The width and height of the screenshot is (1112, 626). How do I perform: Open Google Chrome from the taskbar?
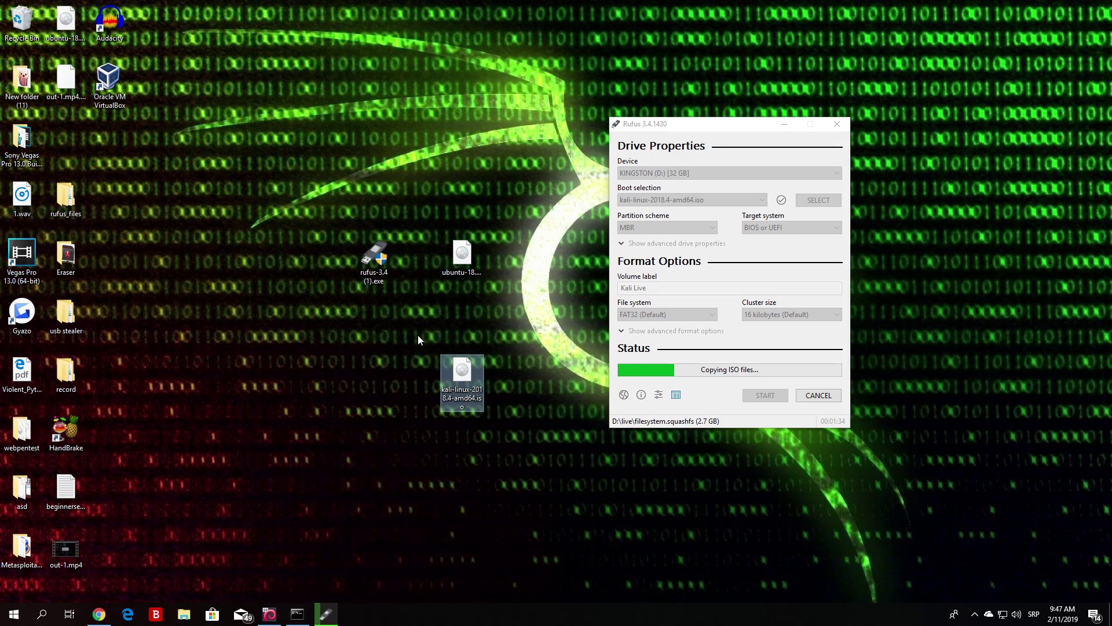pos(99,614)
